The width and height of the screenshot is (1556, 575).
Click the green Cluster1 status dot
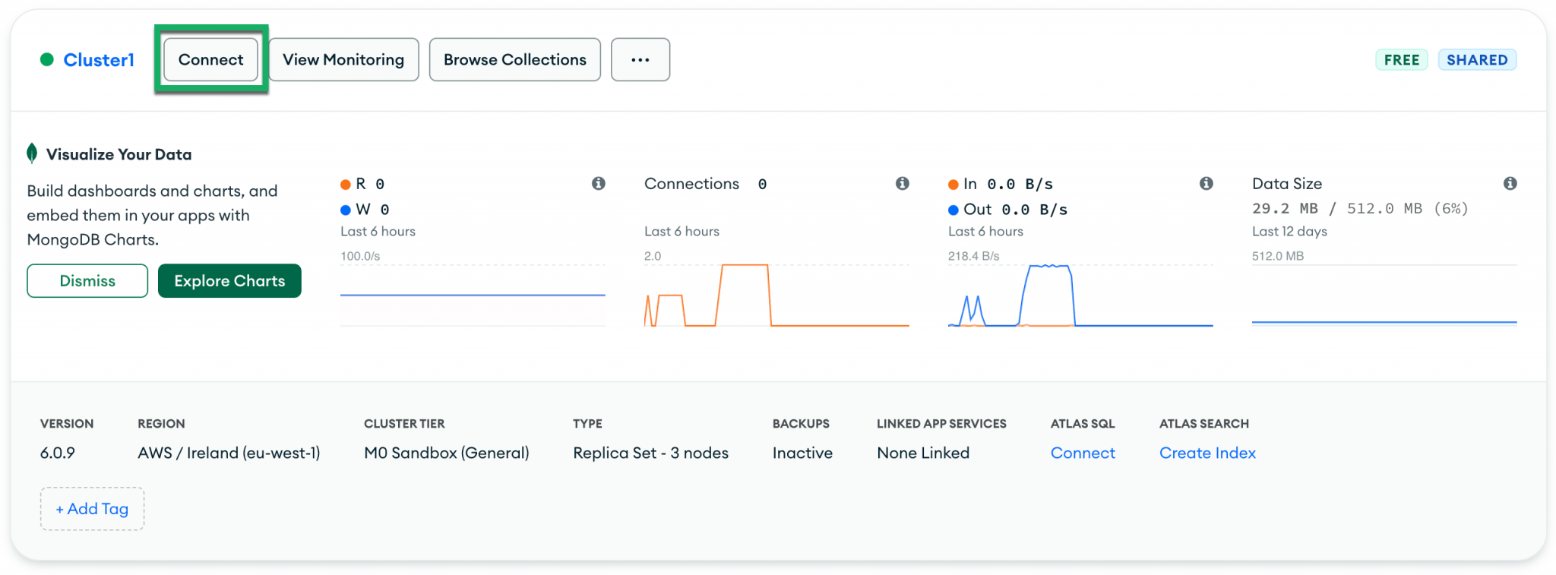pyautogui.click(x=47, y=59)
